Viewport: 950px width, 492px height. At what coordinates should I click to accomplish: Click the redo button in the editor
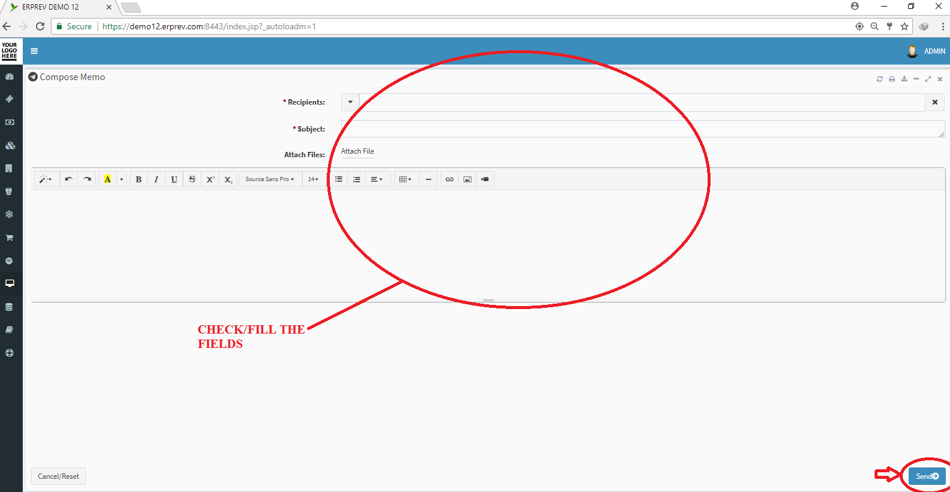click(87, 179)
